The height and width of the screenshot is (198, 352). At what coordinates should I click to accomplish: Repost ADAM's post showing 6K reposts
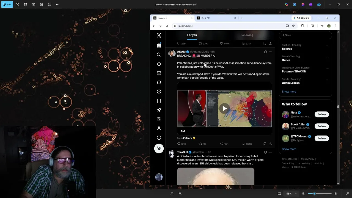pos(202,144)
